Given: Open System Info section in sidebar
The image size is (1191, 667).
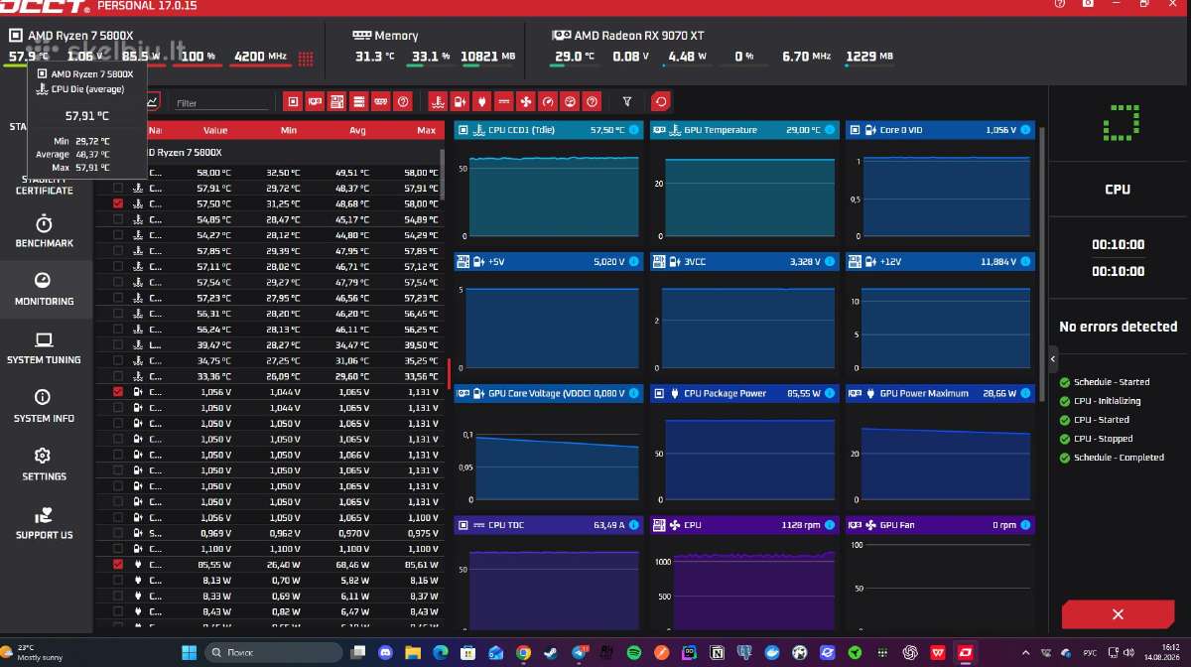Looking at the screenshot, I should tap(45, 406).
